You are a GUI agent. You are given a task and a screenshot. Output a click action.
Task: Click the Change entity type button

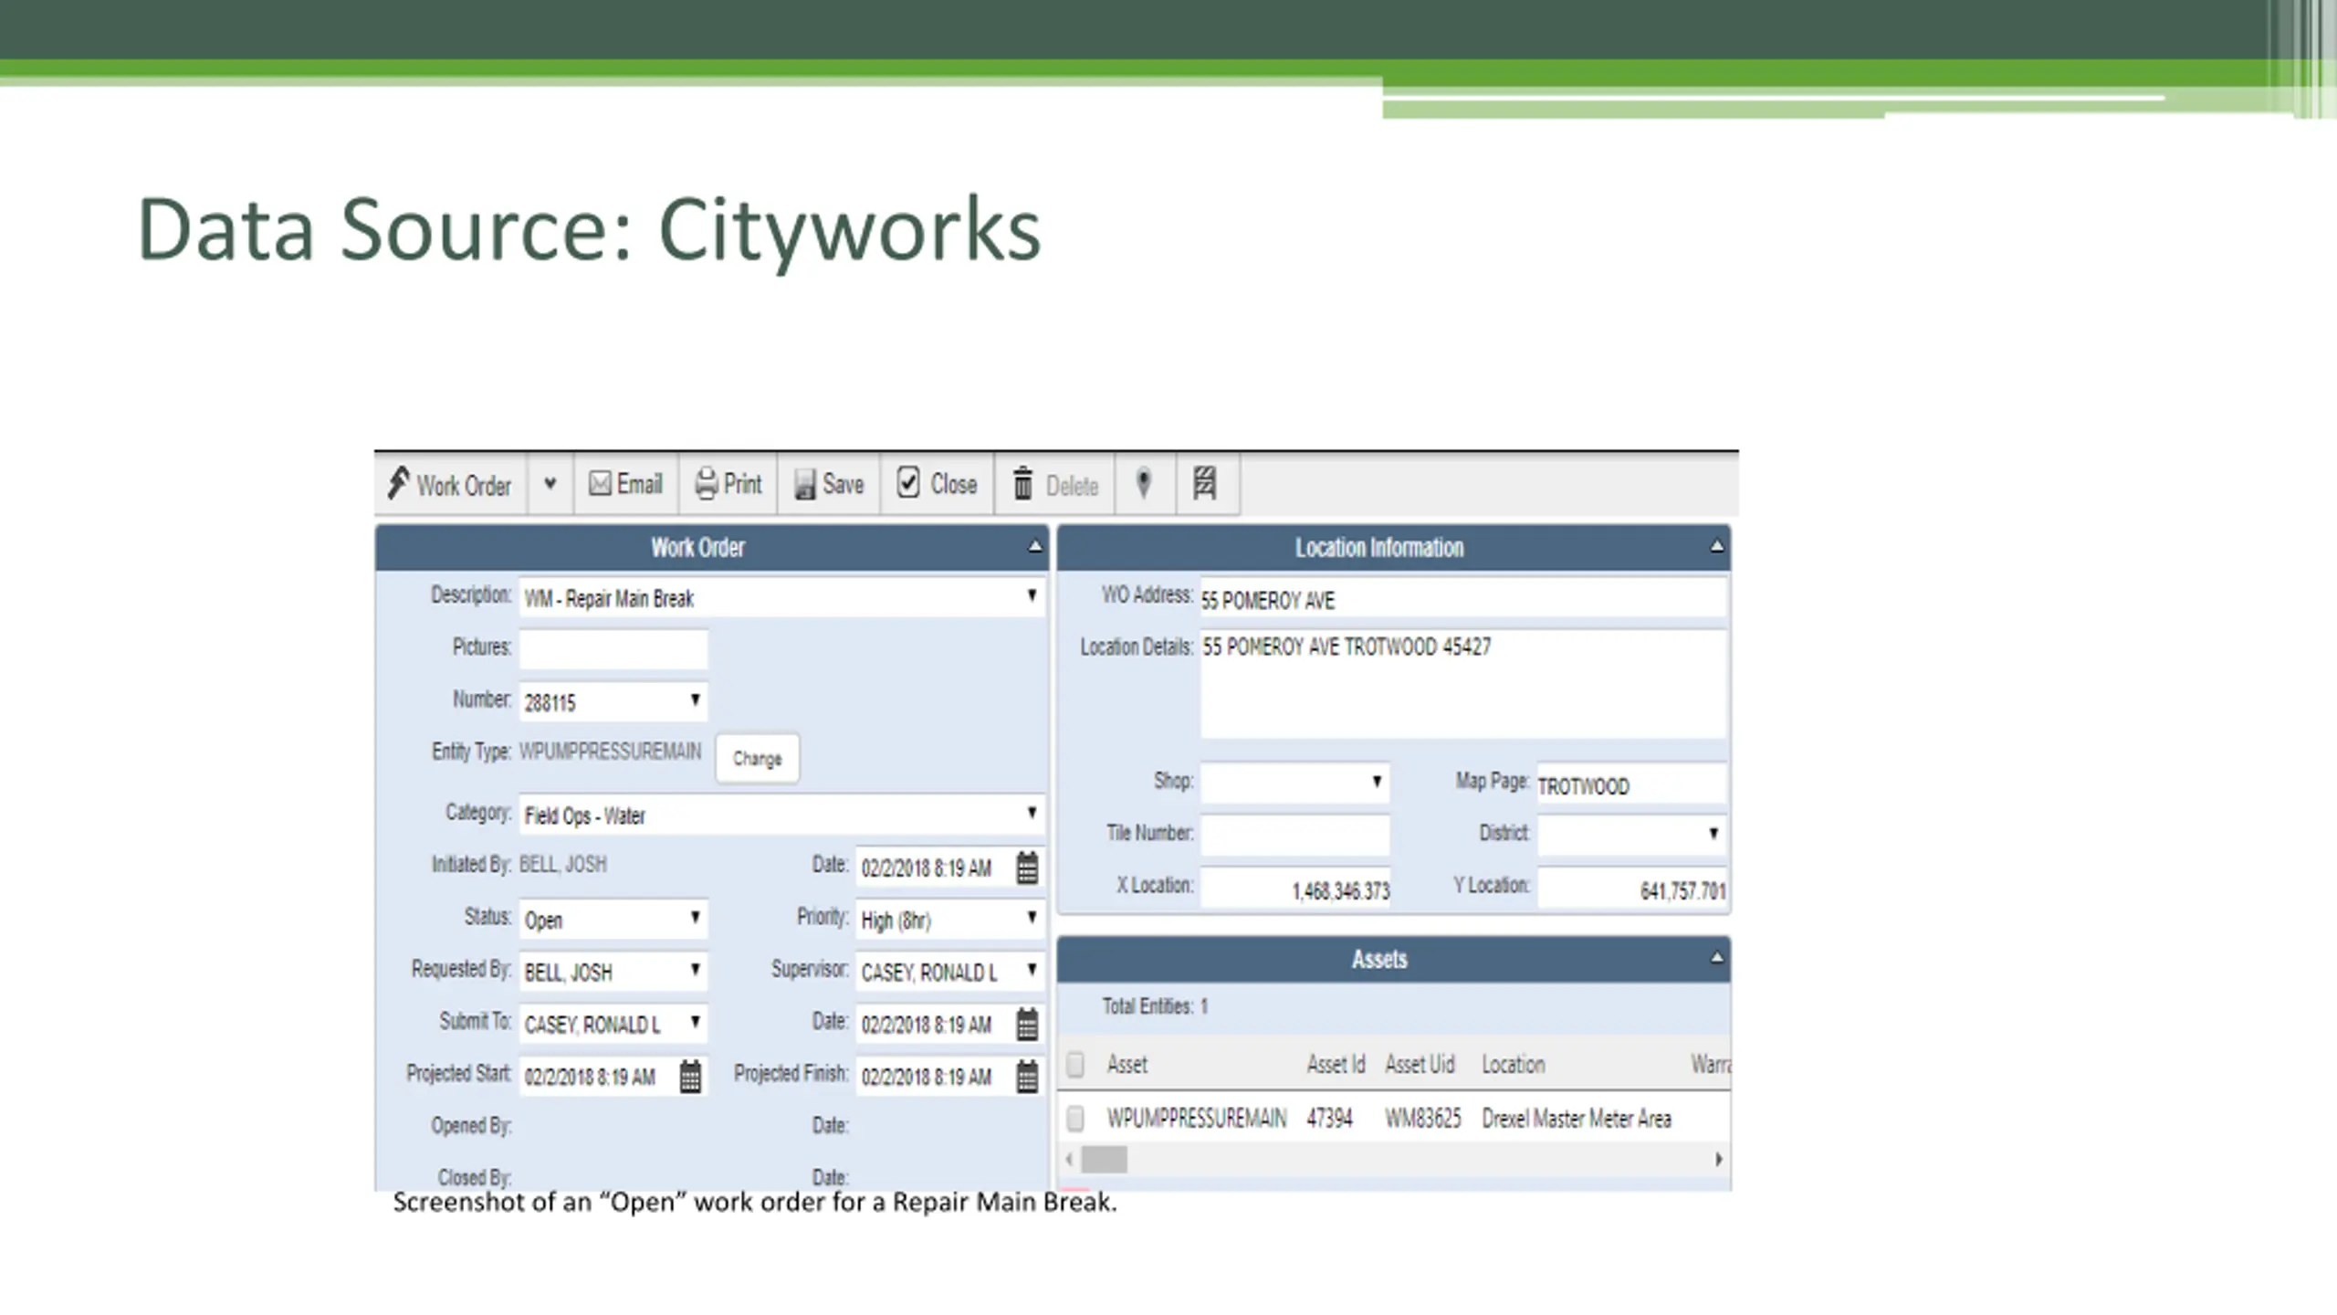tap(758, 758)
